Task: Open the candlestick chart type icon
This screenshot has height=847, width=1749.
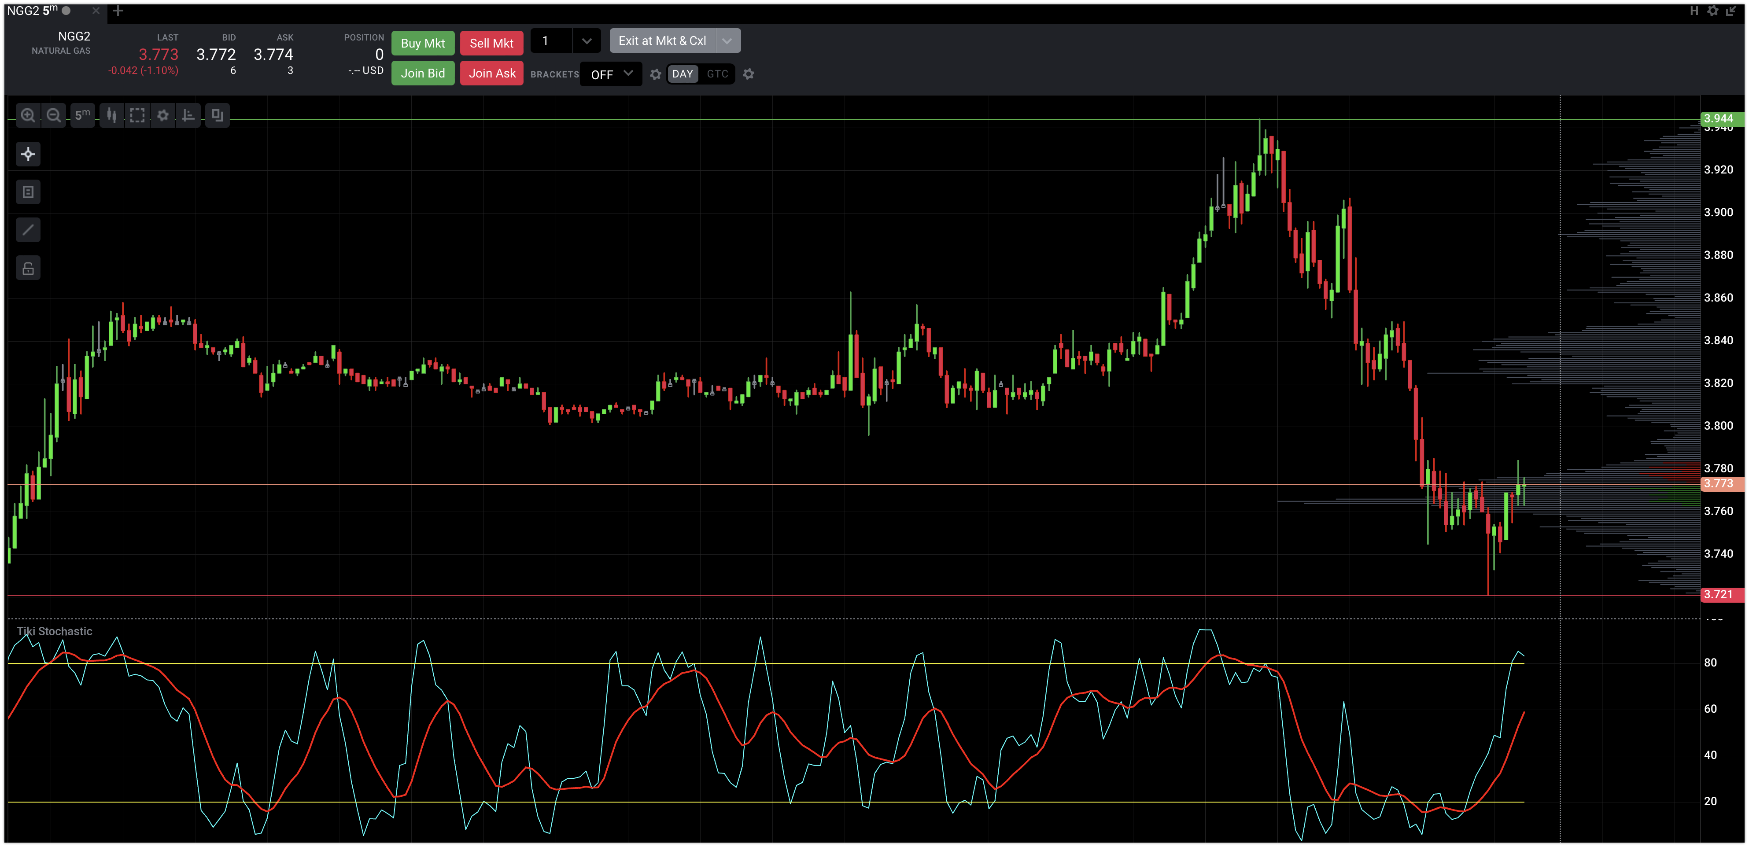Action: click(112, 115)
